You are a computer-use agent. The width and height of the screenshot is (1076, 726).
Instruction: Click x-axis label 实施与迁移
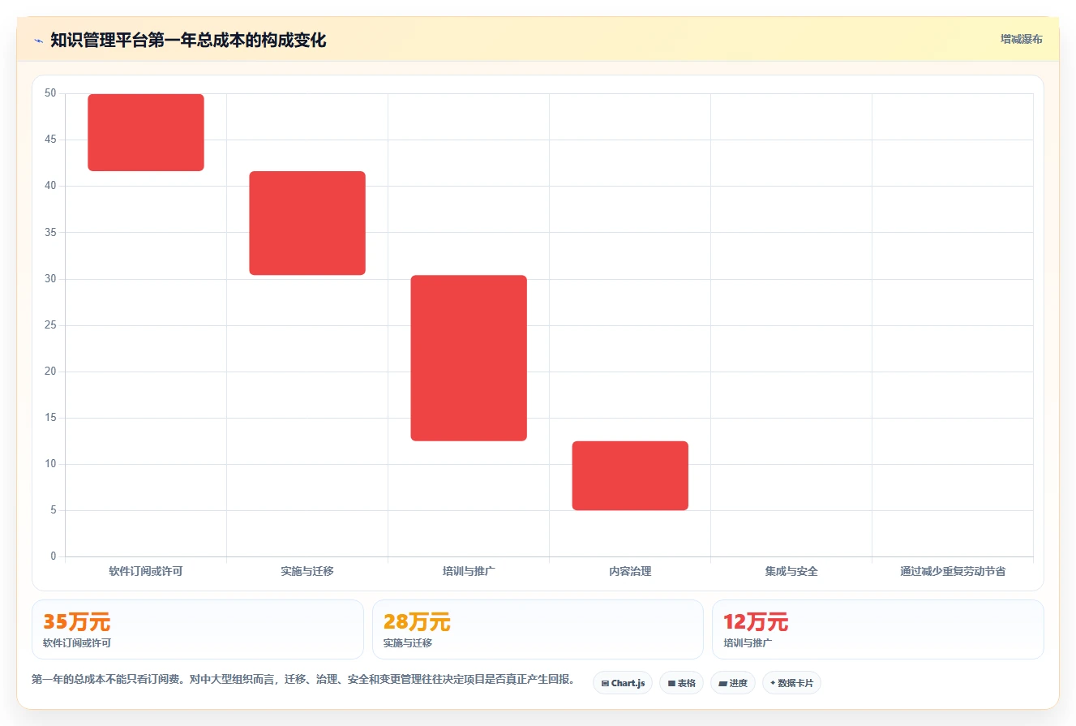pyautogui.click(x=307, y=571)
